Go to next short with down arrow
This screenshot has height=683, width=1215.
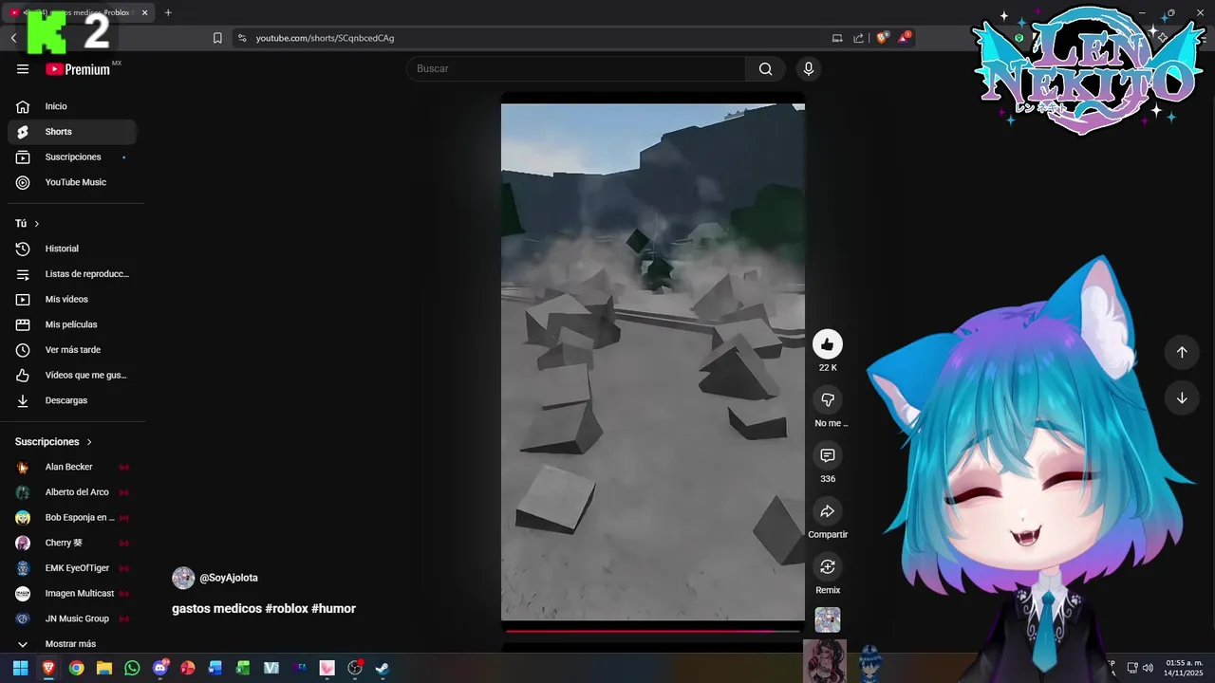click(x=1182, y=398)
